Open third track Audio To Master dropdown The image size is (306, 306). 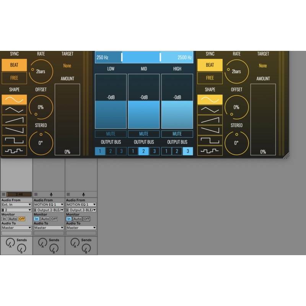(81, 228)
